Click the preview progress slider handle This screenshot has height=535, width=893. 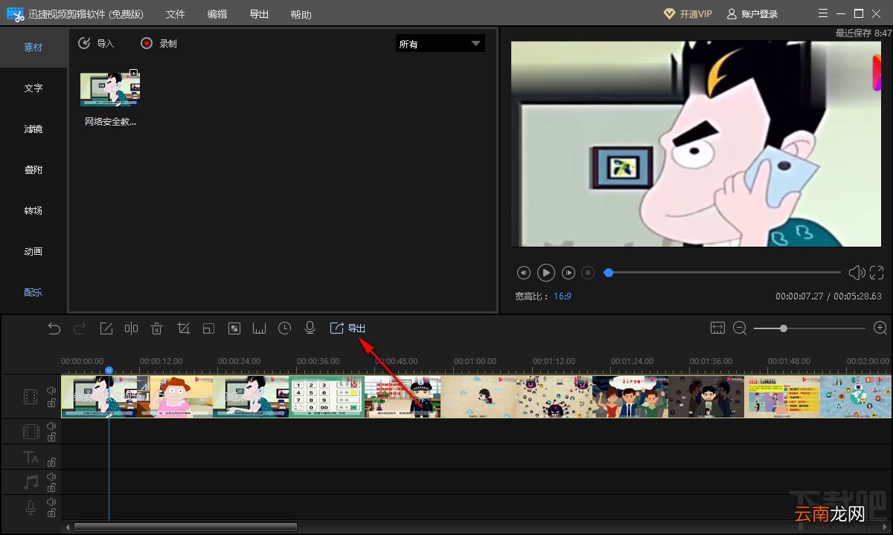609,273
